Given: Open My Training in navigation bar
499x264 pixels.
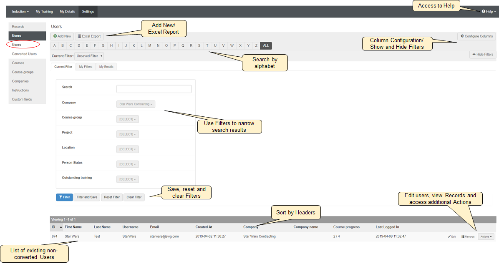Looking at the screenshot, I should pos(44,12).
